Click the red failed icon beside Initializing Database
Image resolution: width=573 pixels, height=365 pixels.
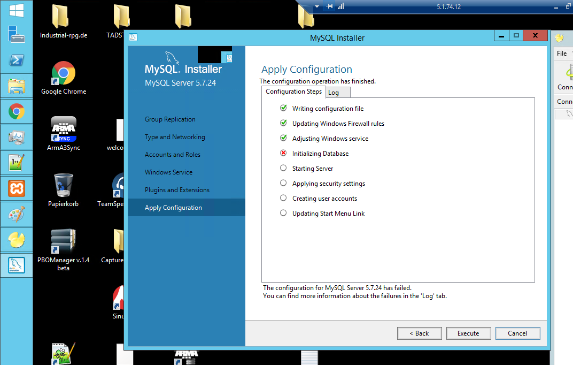pos(283,153)
